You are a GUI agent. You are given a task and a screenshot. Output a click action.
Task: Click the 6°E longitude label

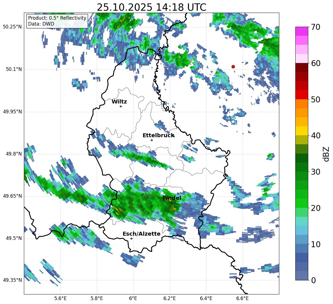pyautogui.click(x=133, y=298)
